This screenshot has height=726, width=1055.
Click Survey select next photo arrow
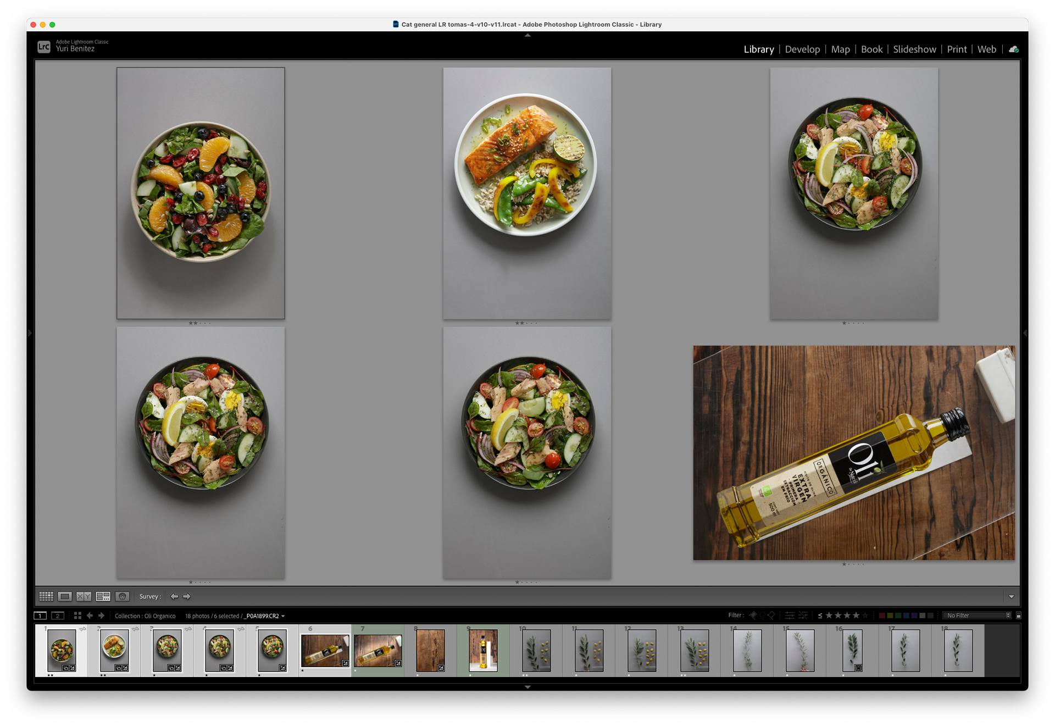pos(187,596)
